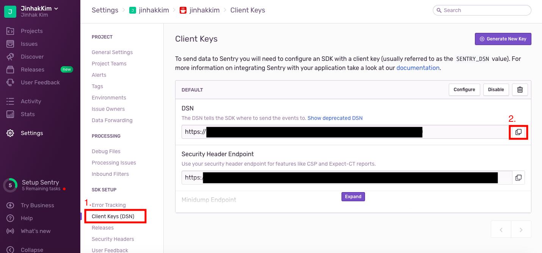The image size is (542, 253).
Task: Open Setup Sentry remaining tasks
Action: click(x=41, y=185)
